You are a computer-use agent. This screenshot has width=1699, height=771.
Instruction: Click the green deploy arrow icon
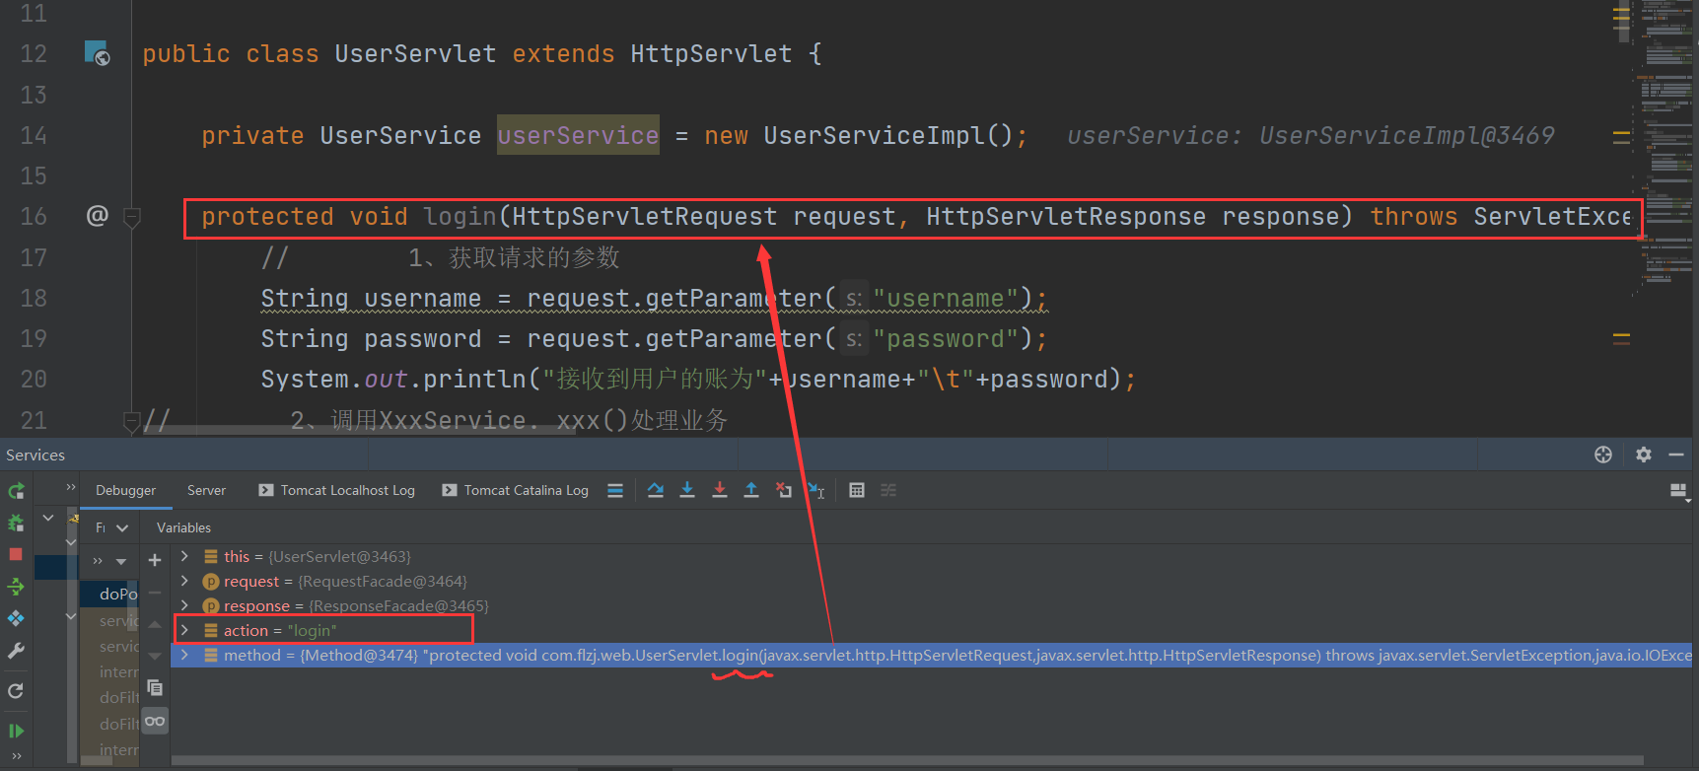click(x=16, y=587)
